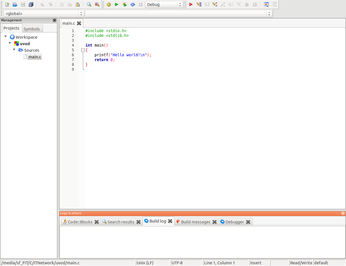Toggle code fold at main function brace

83,50
